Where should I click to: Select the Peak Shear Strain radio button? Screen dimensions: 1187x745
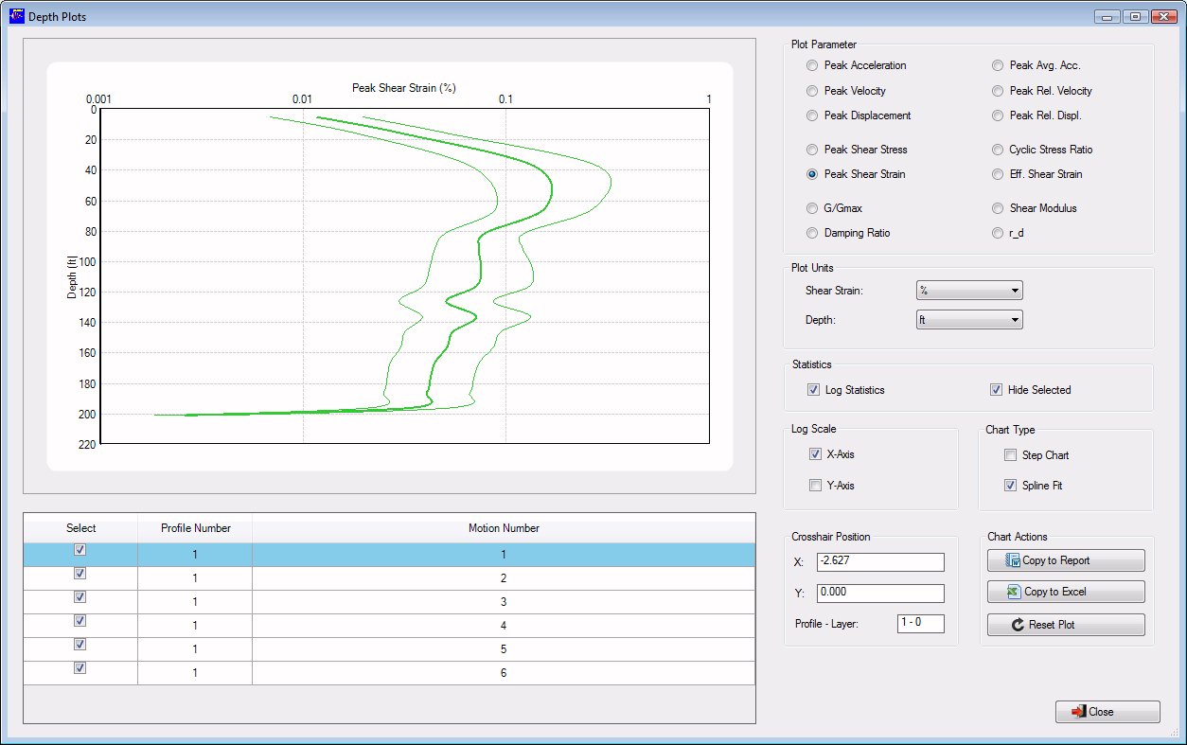[811, 174]
